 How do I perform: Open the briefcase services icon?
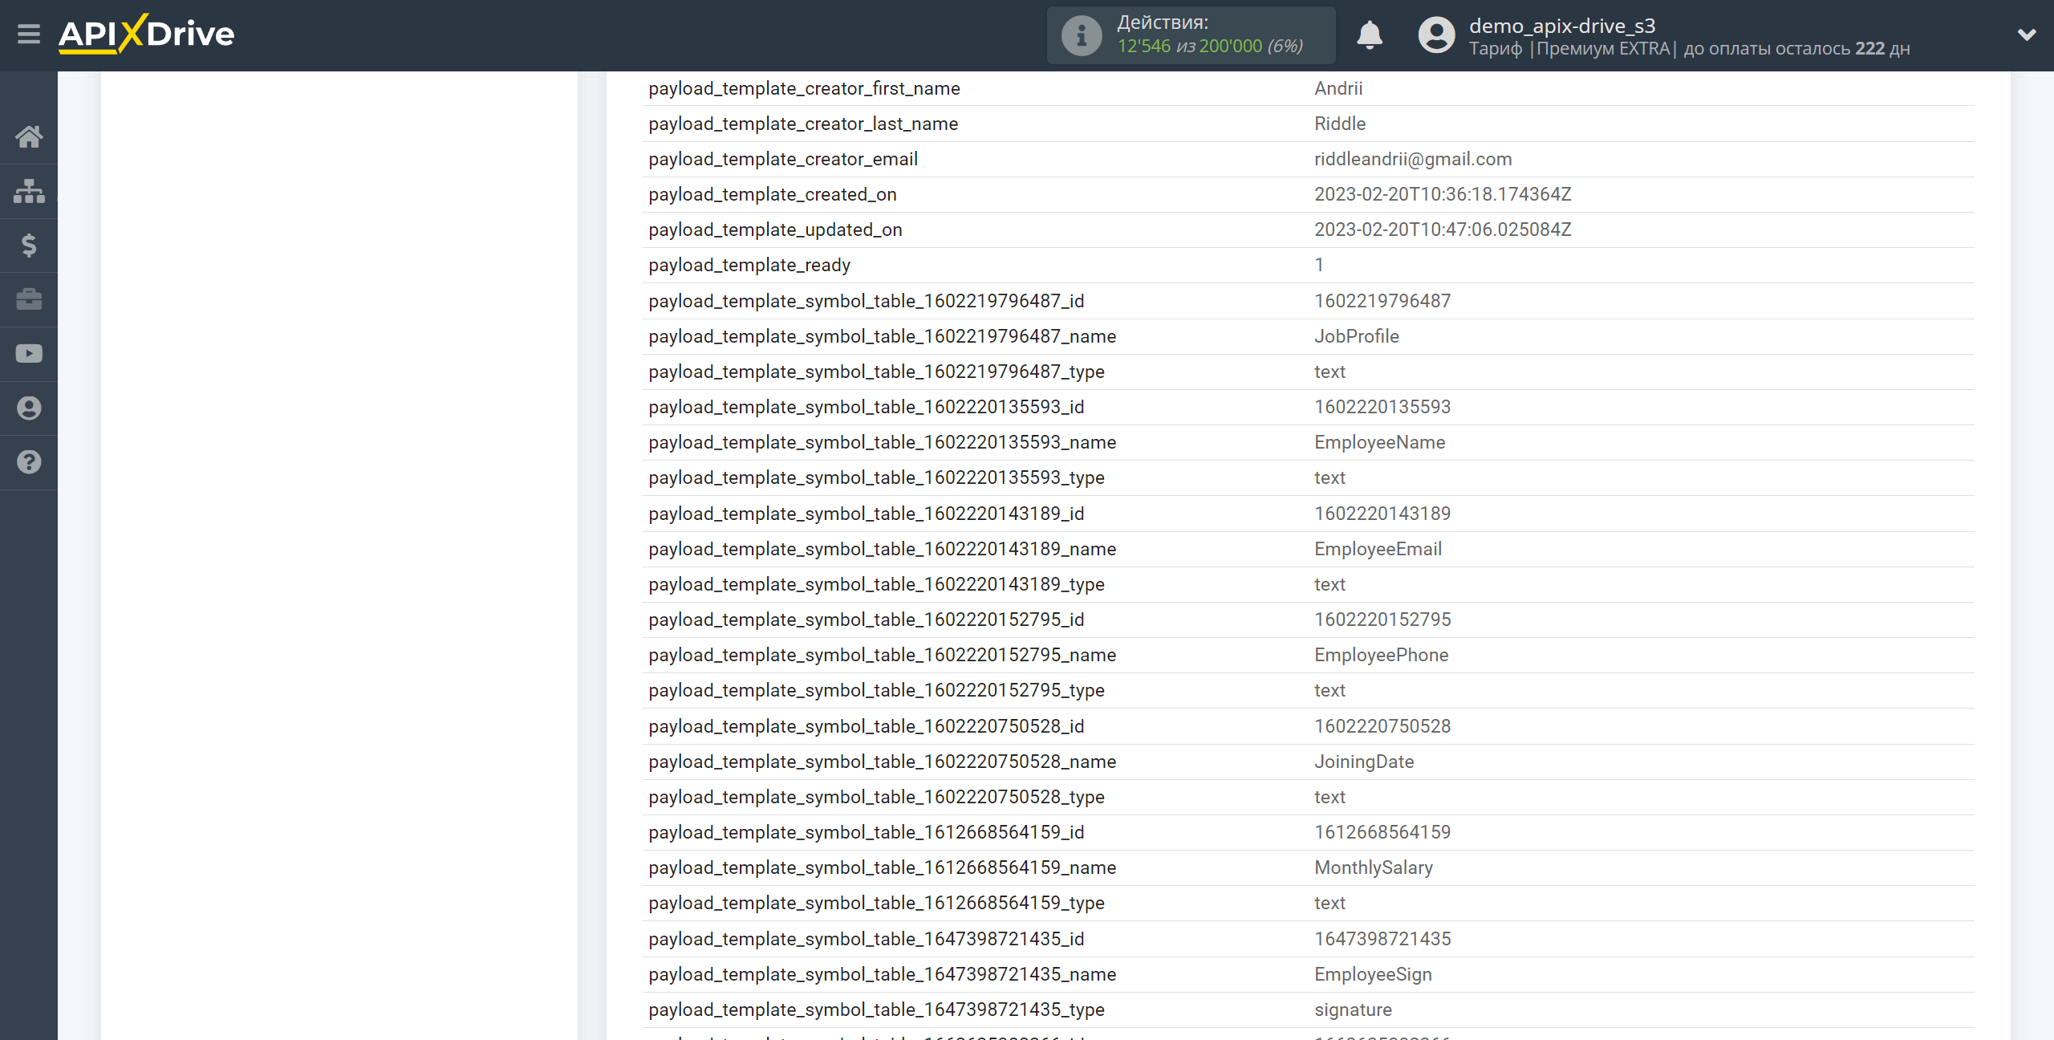(x=29, y=299)
